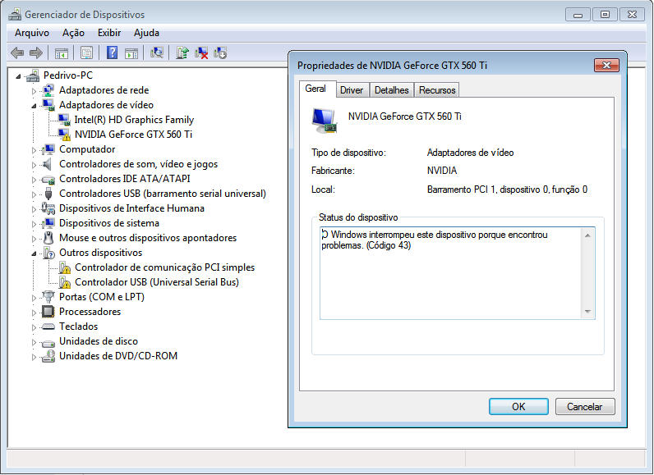This screenshot has height=475, width=654.
Task: Click status box scroll up arrow
Action: [x=587, y=235]
